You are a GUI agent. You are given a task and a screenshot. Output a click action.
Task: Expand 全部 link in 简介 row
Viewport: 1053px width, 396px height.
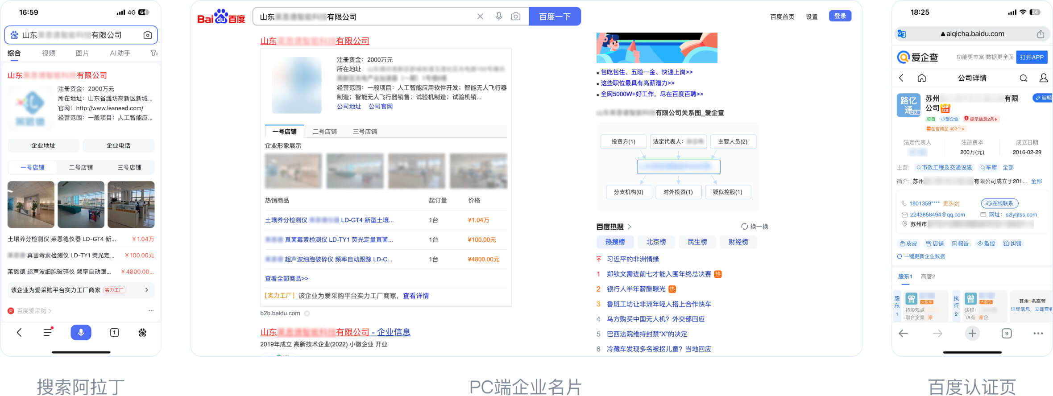tap(1036, 181)
